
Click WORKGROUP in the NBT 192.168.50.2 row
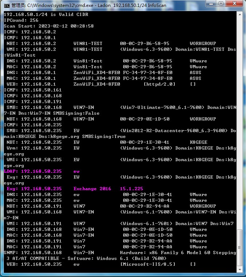click(x=203, y=44)
